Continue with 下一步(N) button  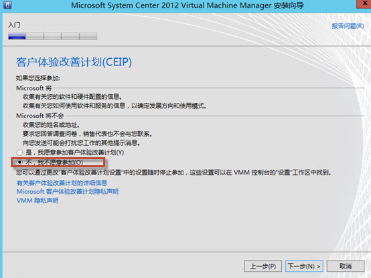(x=304, y=267)
